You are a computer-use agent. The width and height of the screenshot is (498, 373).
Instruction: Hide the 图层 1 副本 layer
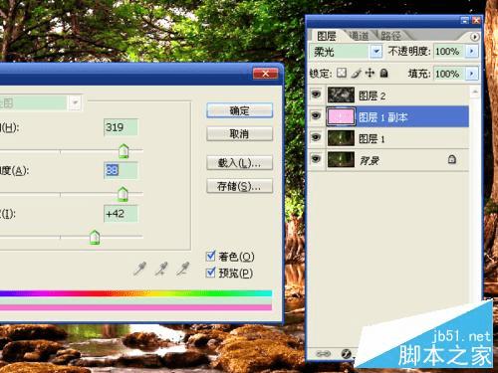coord(316,115)
